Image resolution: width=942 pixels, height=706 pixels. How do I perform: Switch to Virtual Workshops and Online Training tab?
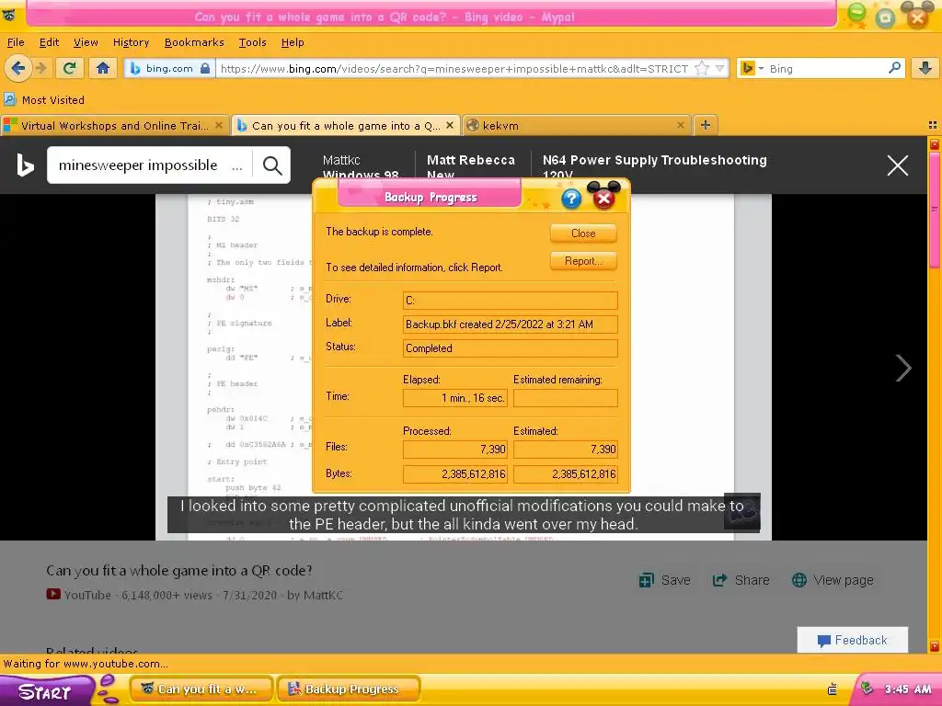114,125
